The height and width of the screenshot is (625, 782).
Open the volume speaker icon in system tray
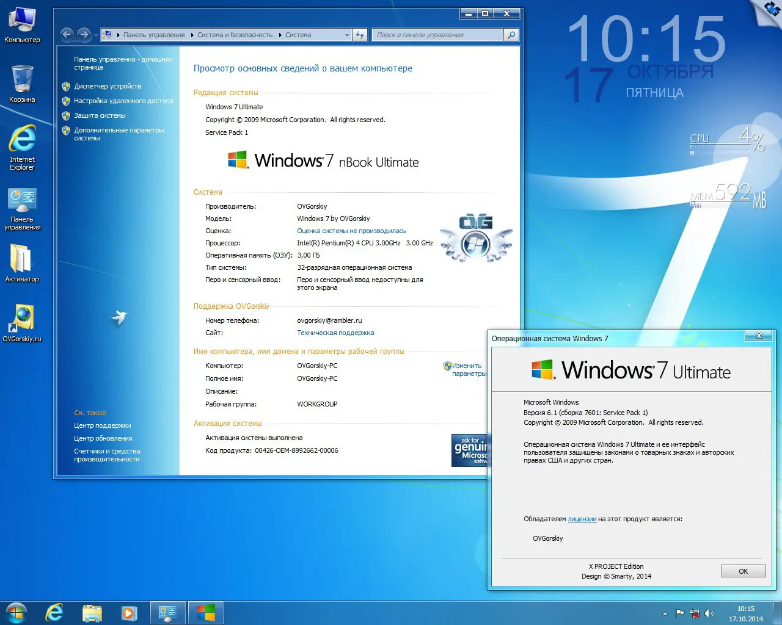709,613
